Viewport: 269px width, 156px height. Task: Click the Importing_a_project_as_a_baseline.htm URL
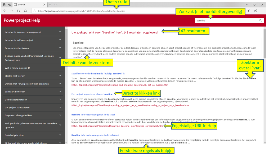click(x=130, y=105)
